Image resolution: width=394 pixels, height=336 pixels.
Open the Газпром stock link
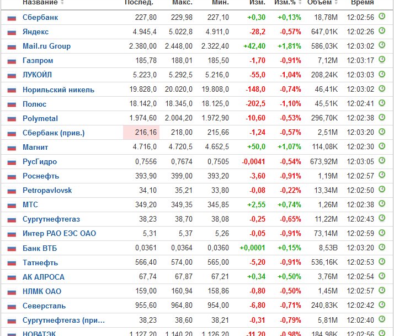coord(38,61)
